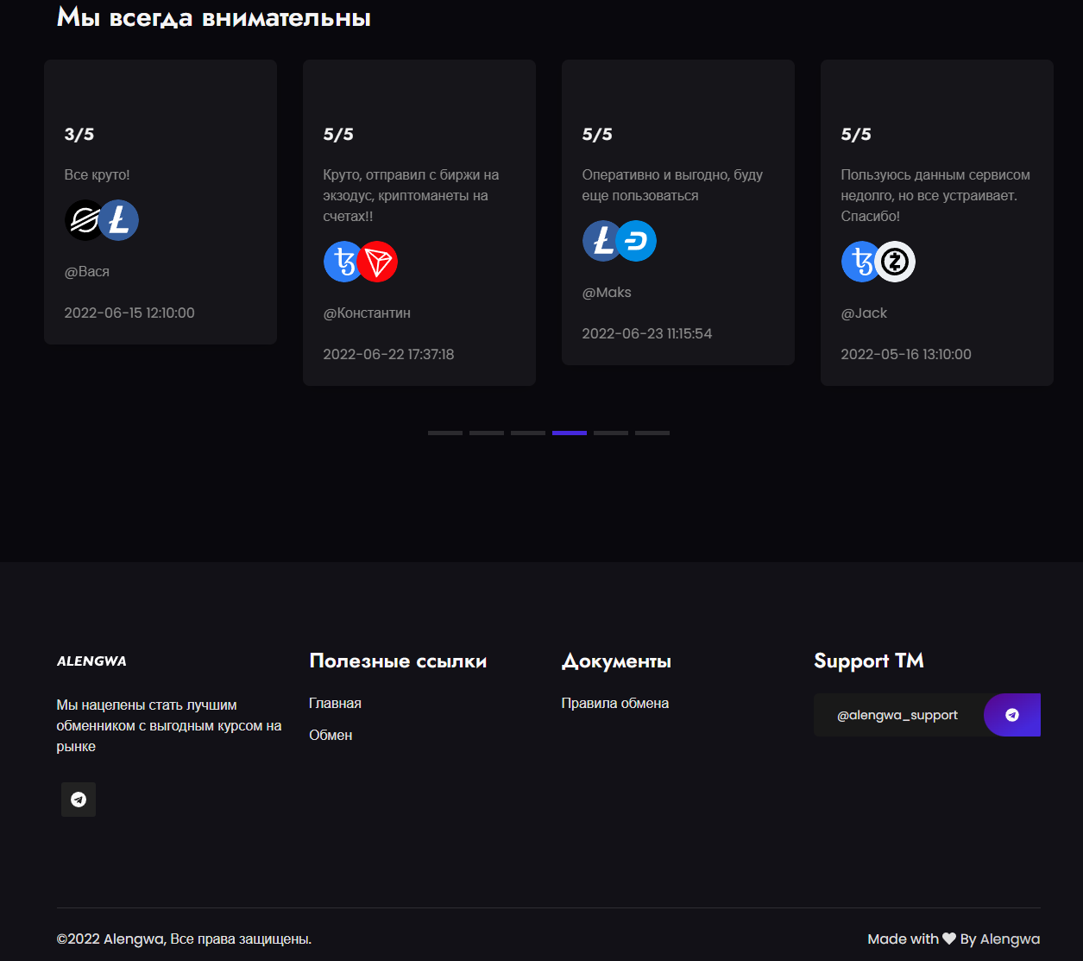Go to the third review carousel page indicator
The width and height of the screenshot is (1083, 961).
pos(528,433)
